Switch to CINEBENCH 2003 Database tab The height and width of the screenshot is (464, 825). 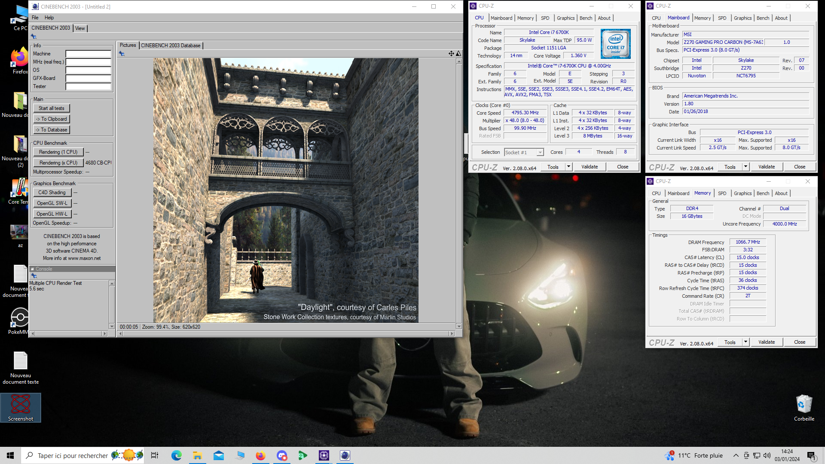171,46
